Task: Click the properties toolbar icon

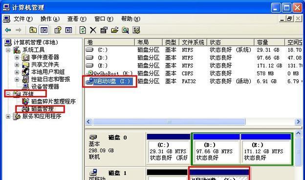Action: [x=104, y=30]
